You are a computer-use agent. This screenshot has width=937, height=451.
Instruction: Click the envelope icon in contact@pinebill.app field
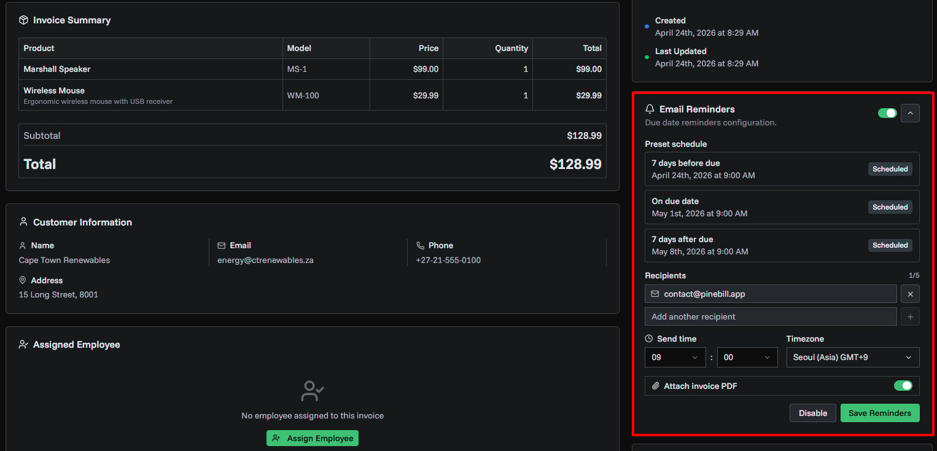655,294
